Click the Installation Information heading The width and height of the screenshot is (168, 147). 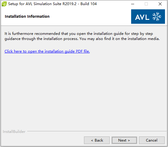point(27,17)
